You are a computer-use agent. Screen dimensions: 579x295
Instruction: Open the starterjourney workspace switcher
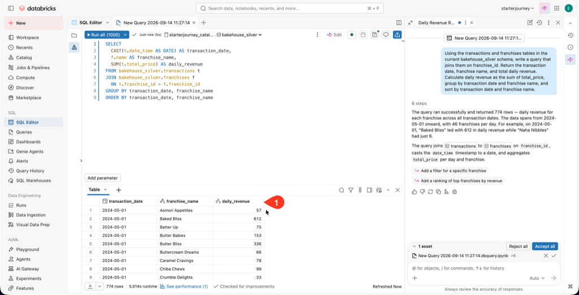518,8
